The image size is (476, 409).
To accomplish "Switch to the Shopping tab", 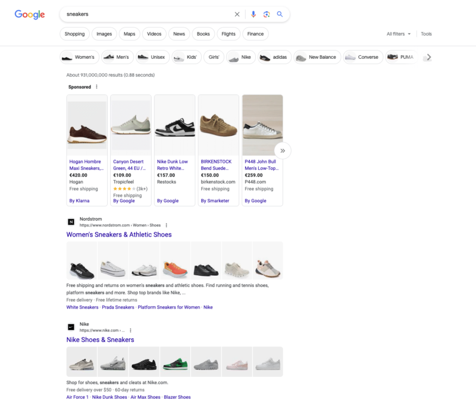I will point(75,34).
